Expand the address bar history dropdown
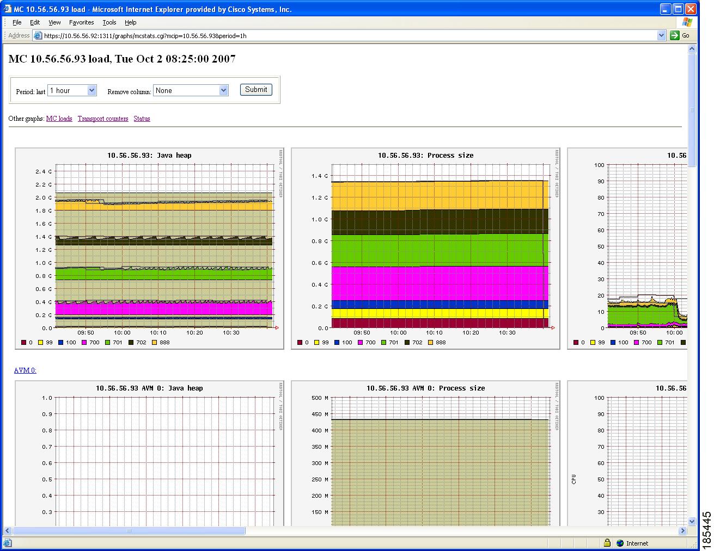 click(x=662, y=35)
